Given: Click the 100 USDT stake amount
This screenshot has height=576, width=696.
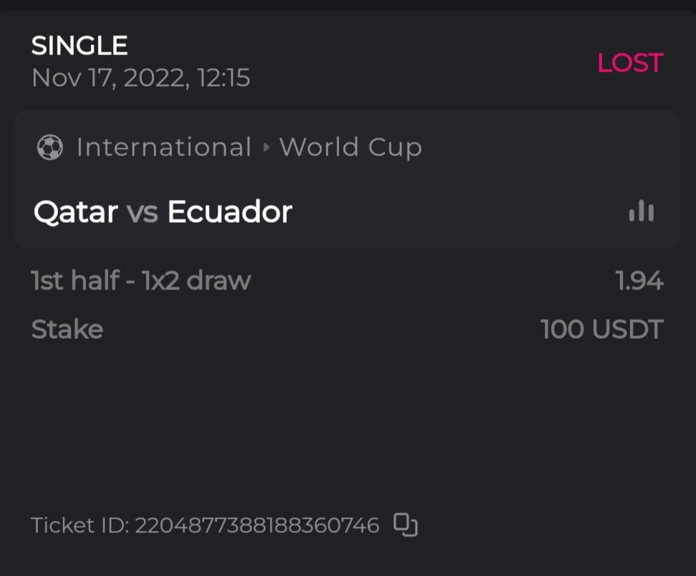Looking at the screenshot, I should [x=601, y=330].
